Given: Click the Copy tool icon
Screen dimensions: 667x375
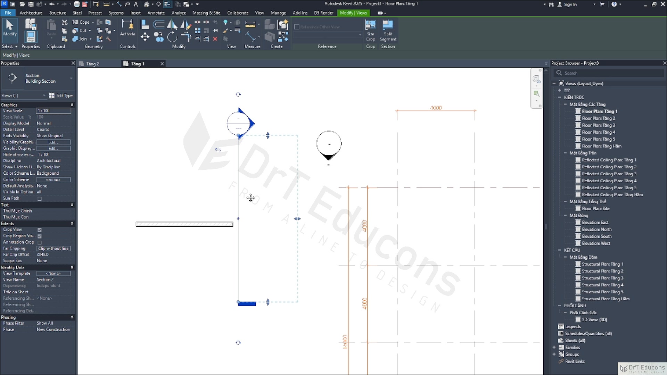Looking at the screenshot, I should coord(159,37).
